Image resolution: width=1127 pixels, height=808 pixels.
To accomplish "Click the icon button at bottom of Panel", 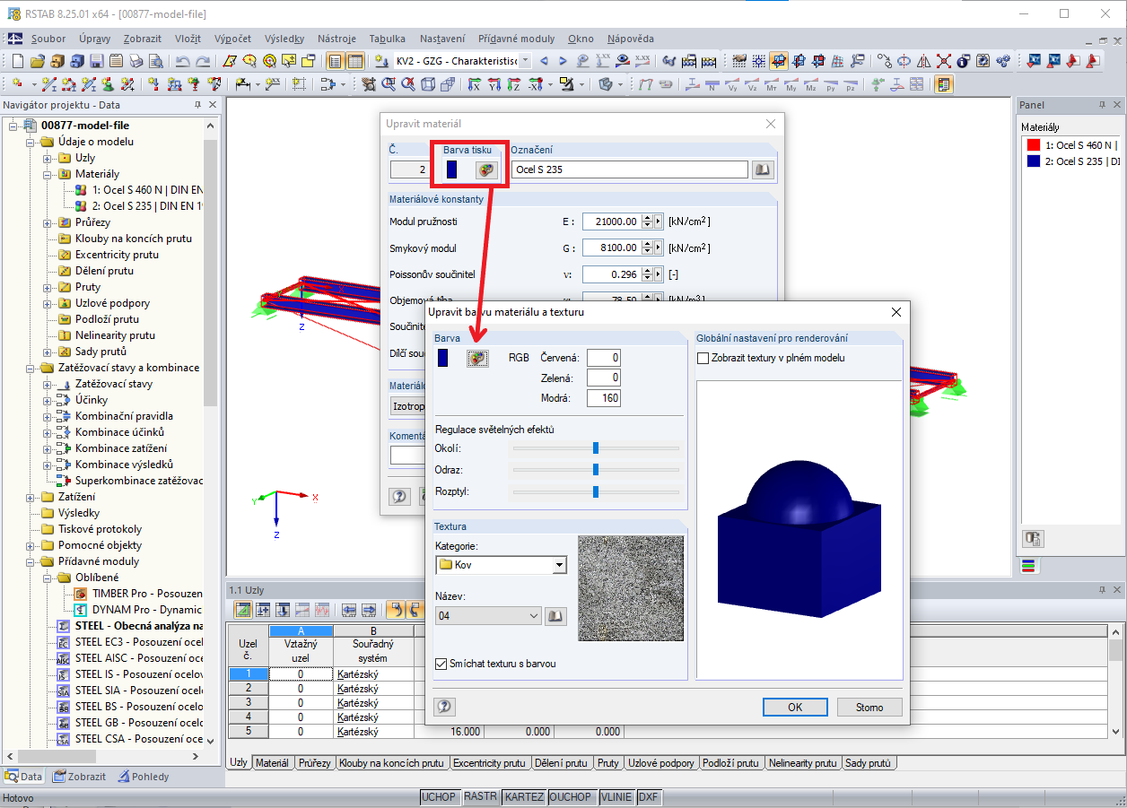I will (1032, 539).
